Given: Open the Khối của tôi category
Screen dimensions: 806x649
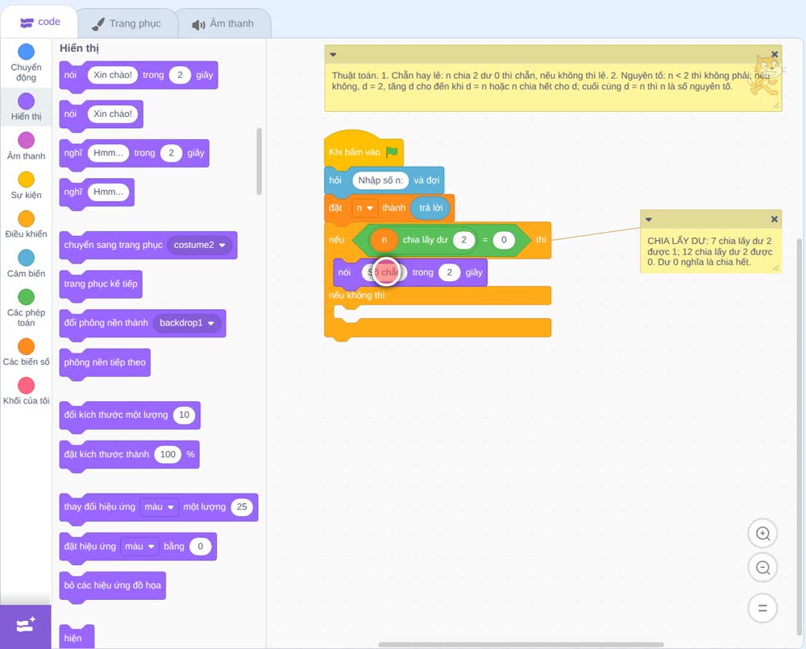Looking at the screenshot, I should 26,391.
